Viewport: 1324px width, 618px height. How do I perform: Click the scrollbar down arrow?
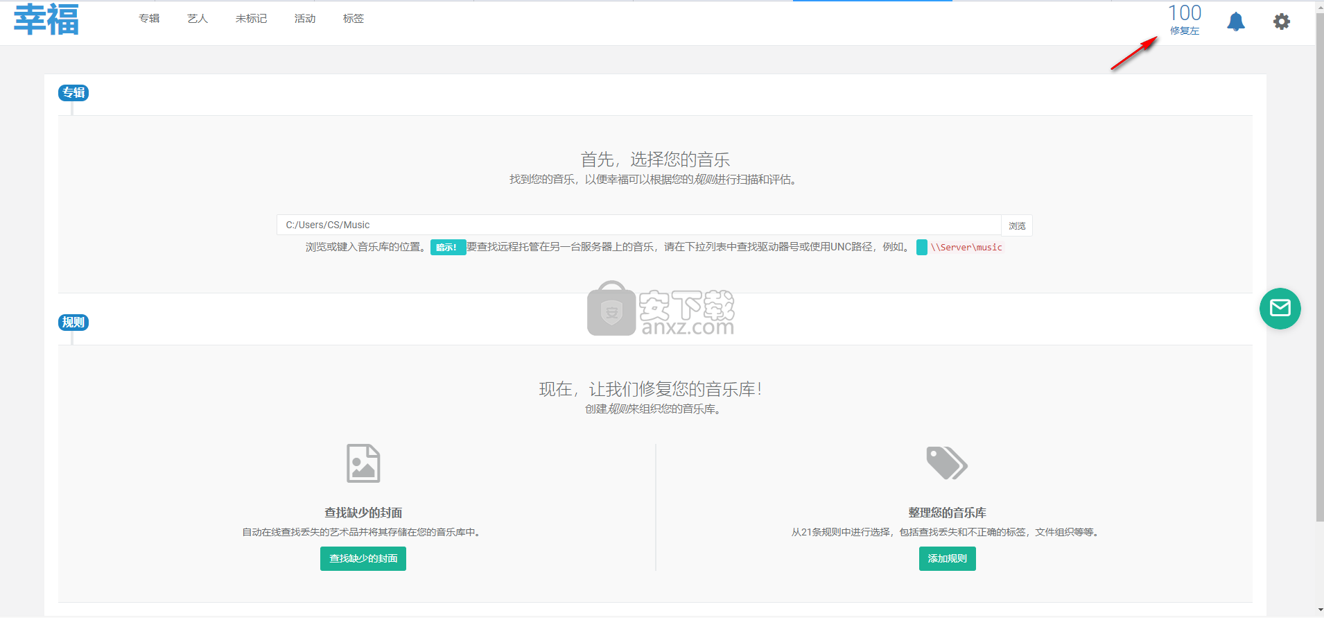[1320, 610]
